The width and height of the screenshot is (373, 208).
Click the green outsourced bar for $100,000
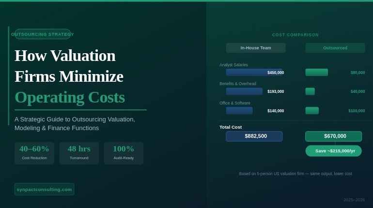tap(312, 111)
